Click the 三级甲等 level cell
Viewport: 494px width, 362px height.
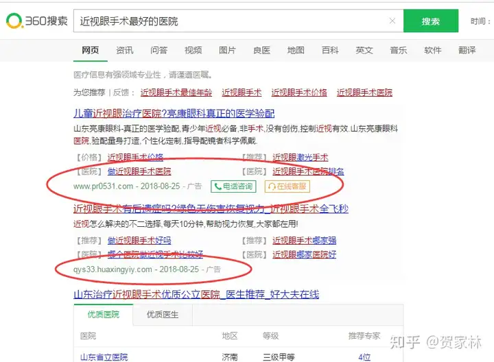[x=279, y=357]
